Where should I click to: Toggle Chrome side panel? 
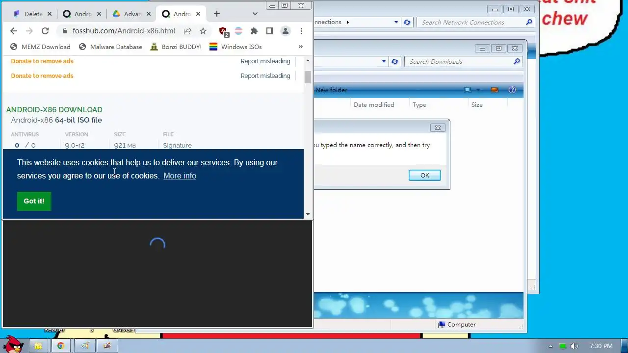click(x=269, y=31)
